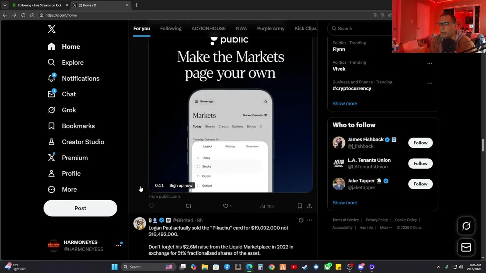Follow Jake Tapper
The height and width of the screenshot is (273, 486).
coord(420,184)
